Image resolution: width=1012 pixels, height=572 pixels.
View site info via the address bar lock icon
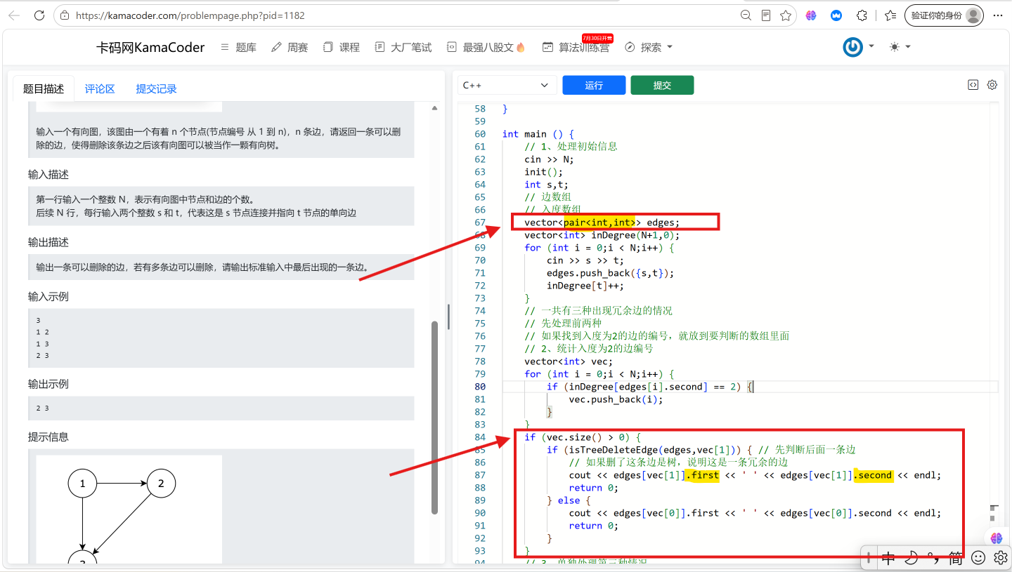pyautogui.click(x=65, y=15)
